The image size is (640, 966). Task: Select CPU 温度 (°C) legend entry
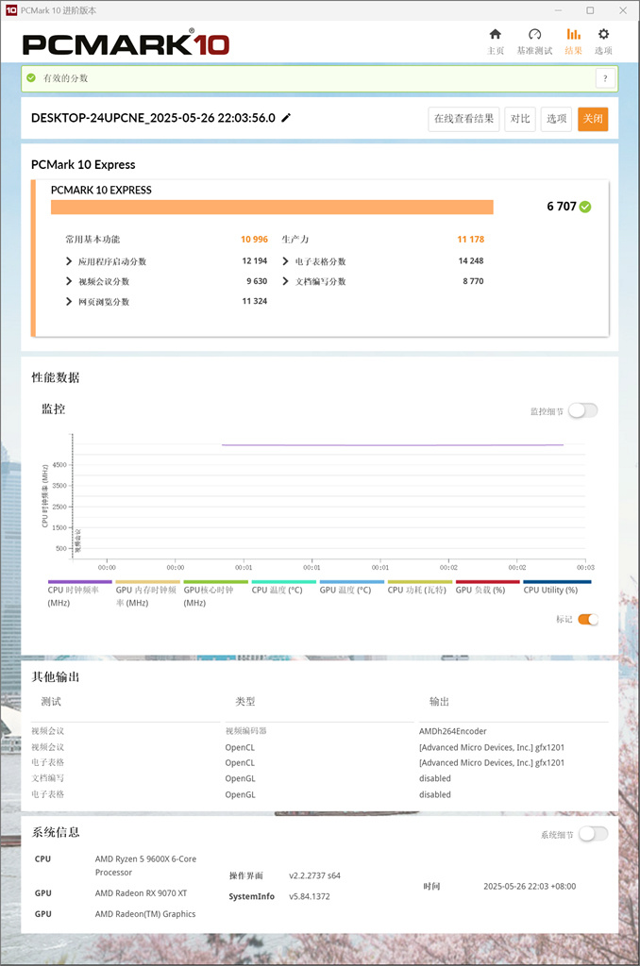coord(283,587)
